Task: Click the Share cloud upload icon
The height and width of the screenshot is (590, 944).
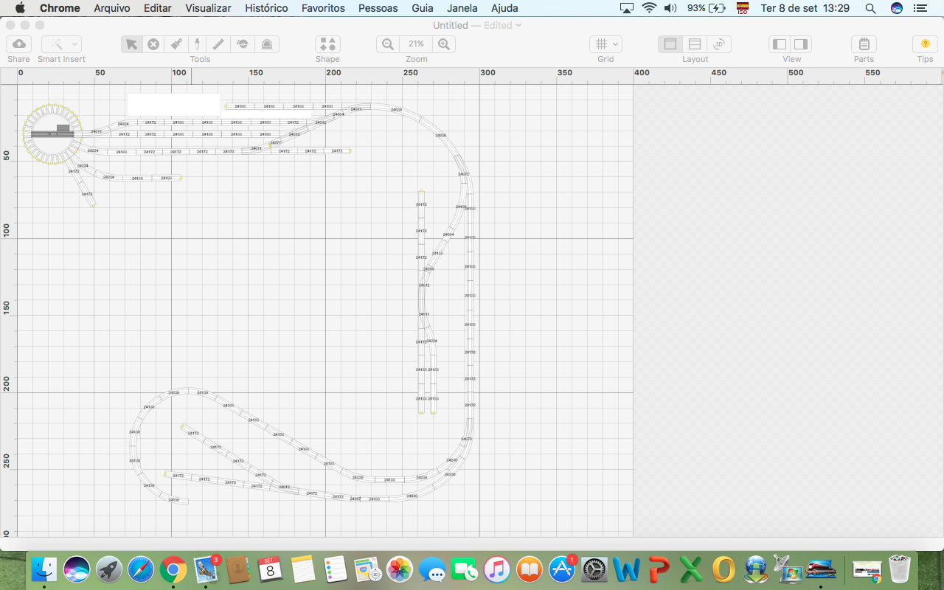Action: click(x=18, y=44)
